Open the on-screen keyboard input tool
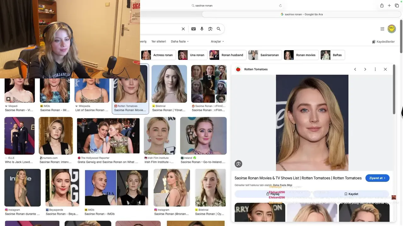The height and width of the screenshot is (226, 403). (x=193, y=29)
